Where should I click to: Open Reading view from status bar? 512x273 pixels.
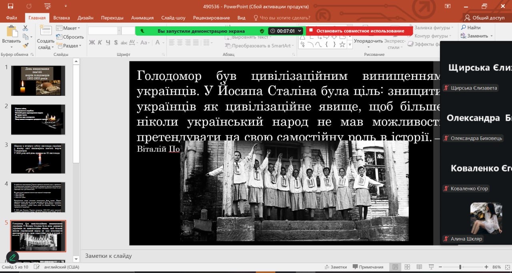click(x=418, y=267)
